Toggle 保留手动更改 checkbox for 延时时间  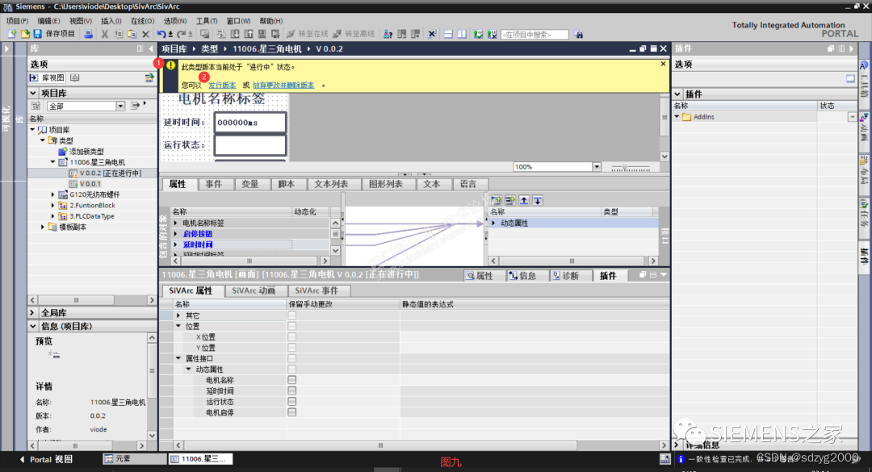292,391
